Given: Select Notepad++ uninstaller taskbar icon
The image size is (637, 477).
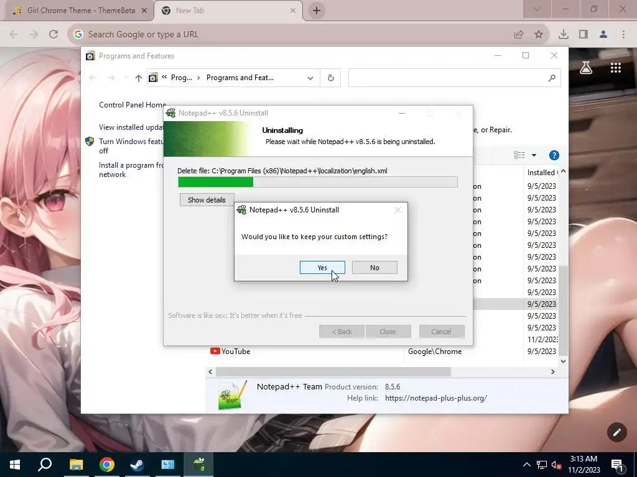Looking at the screenshot, I should (x=198, y=465).
